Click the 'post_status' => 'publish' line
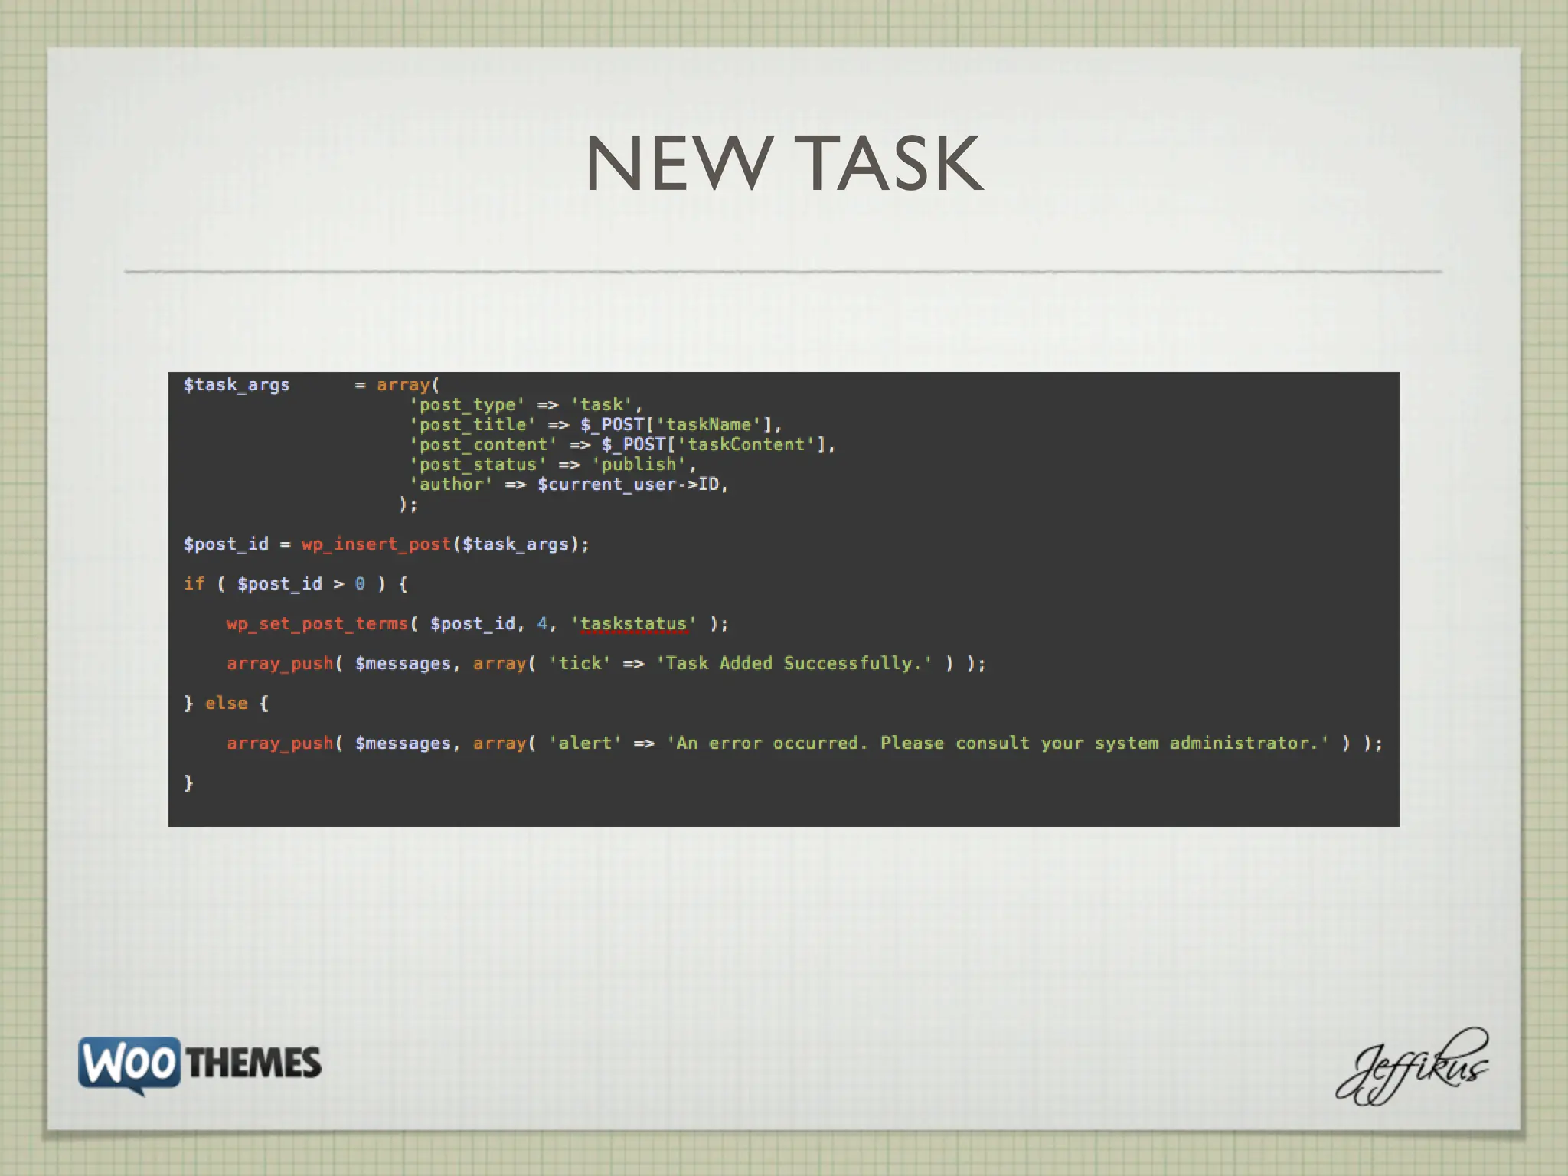The width and height of the screenshot is (1568, 1176). click(x=553, y=465)
